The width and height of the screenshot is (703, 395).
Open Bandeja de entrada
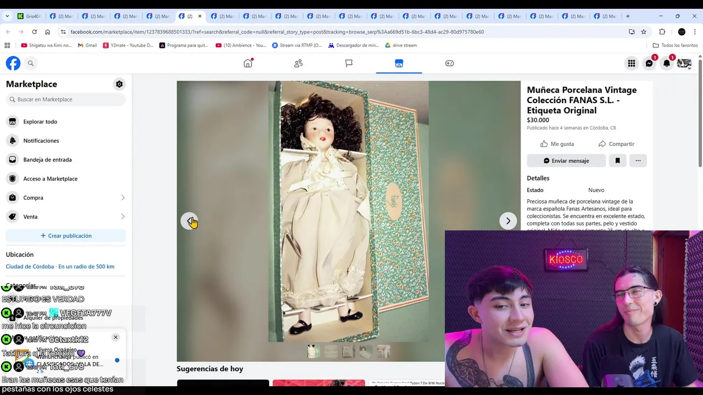click(x=66, y=160)
